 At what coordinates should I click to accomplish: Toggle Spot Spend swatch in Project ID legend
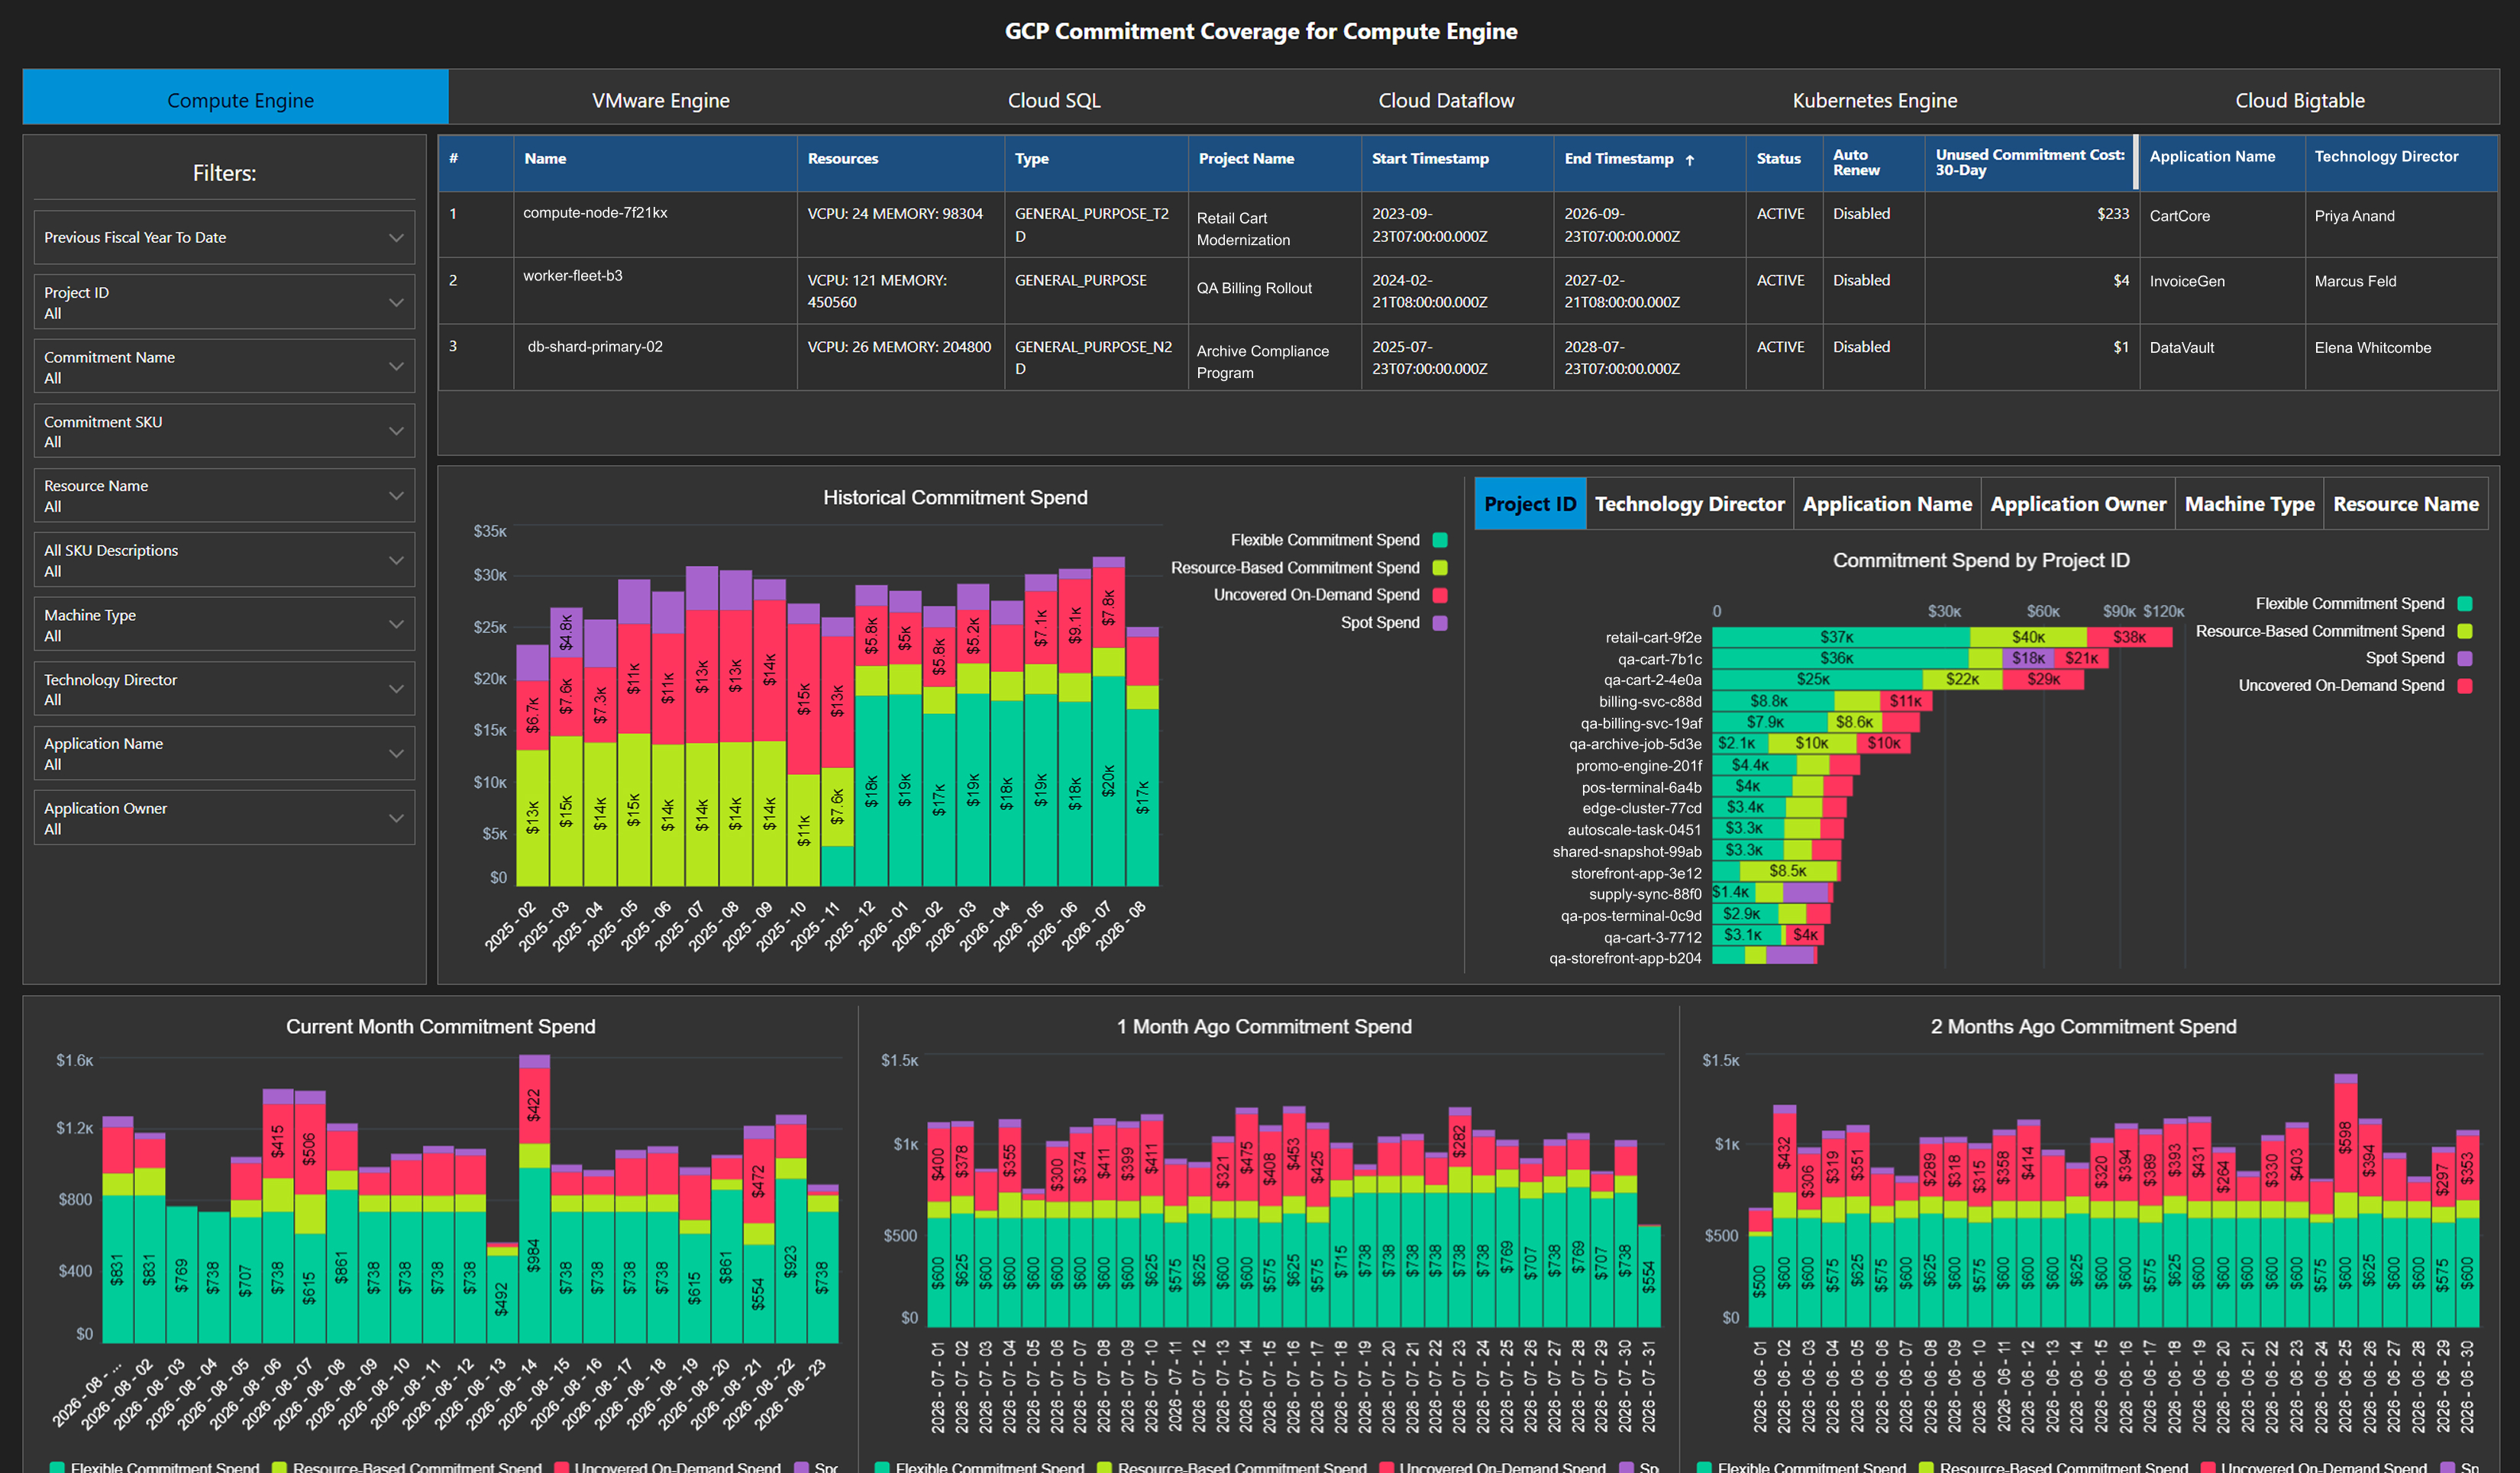click(2465, 658)
